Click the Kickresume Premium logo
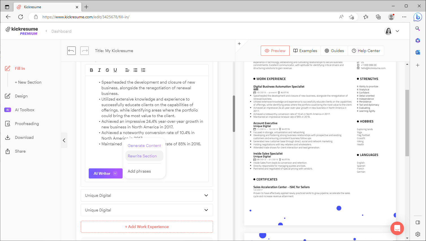This screenshot has width=426, height=241. [x=22, y=31]
